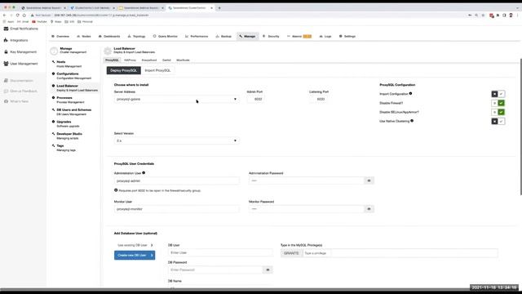Open the Select Version dropdown
The image size is (522, 294).
[x=176, y=141]
